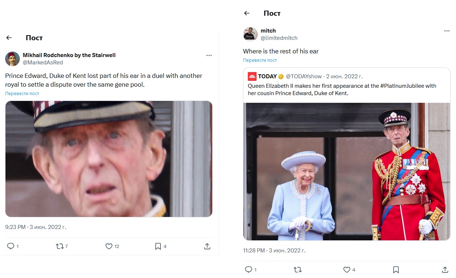Image resolution: width=456 pixels, height=278 pixels.
Task: Repost mitch's ear question post
Action: 298,270
